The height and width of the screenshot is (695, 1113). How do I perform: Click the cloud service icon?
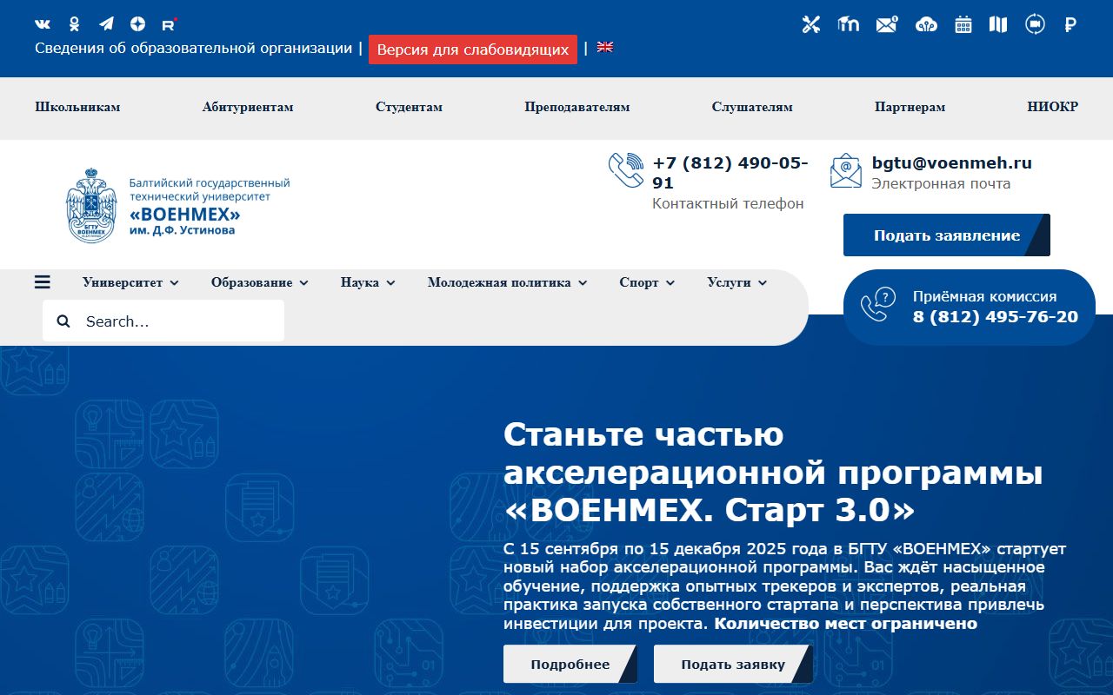point(926,24)
